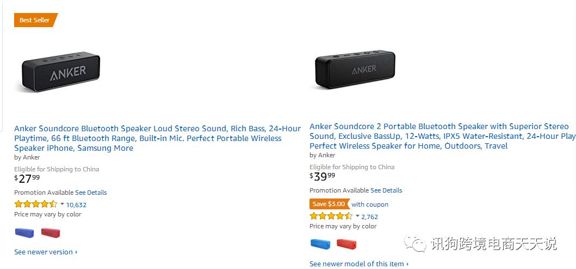This screenshot has height=269, width=576.
Task: Click the $27.99 price
Action: [27, 178]
